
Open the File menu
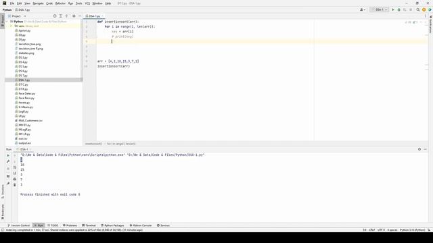pos(12,3)
